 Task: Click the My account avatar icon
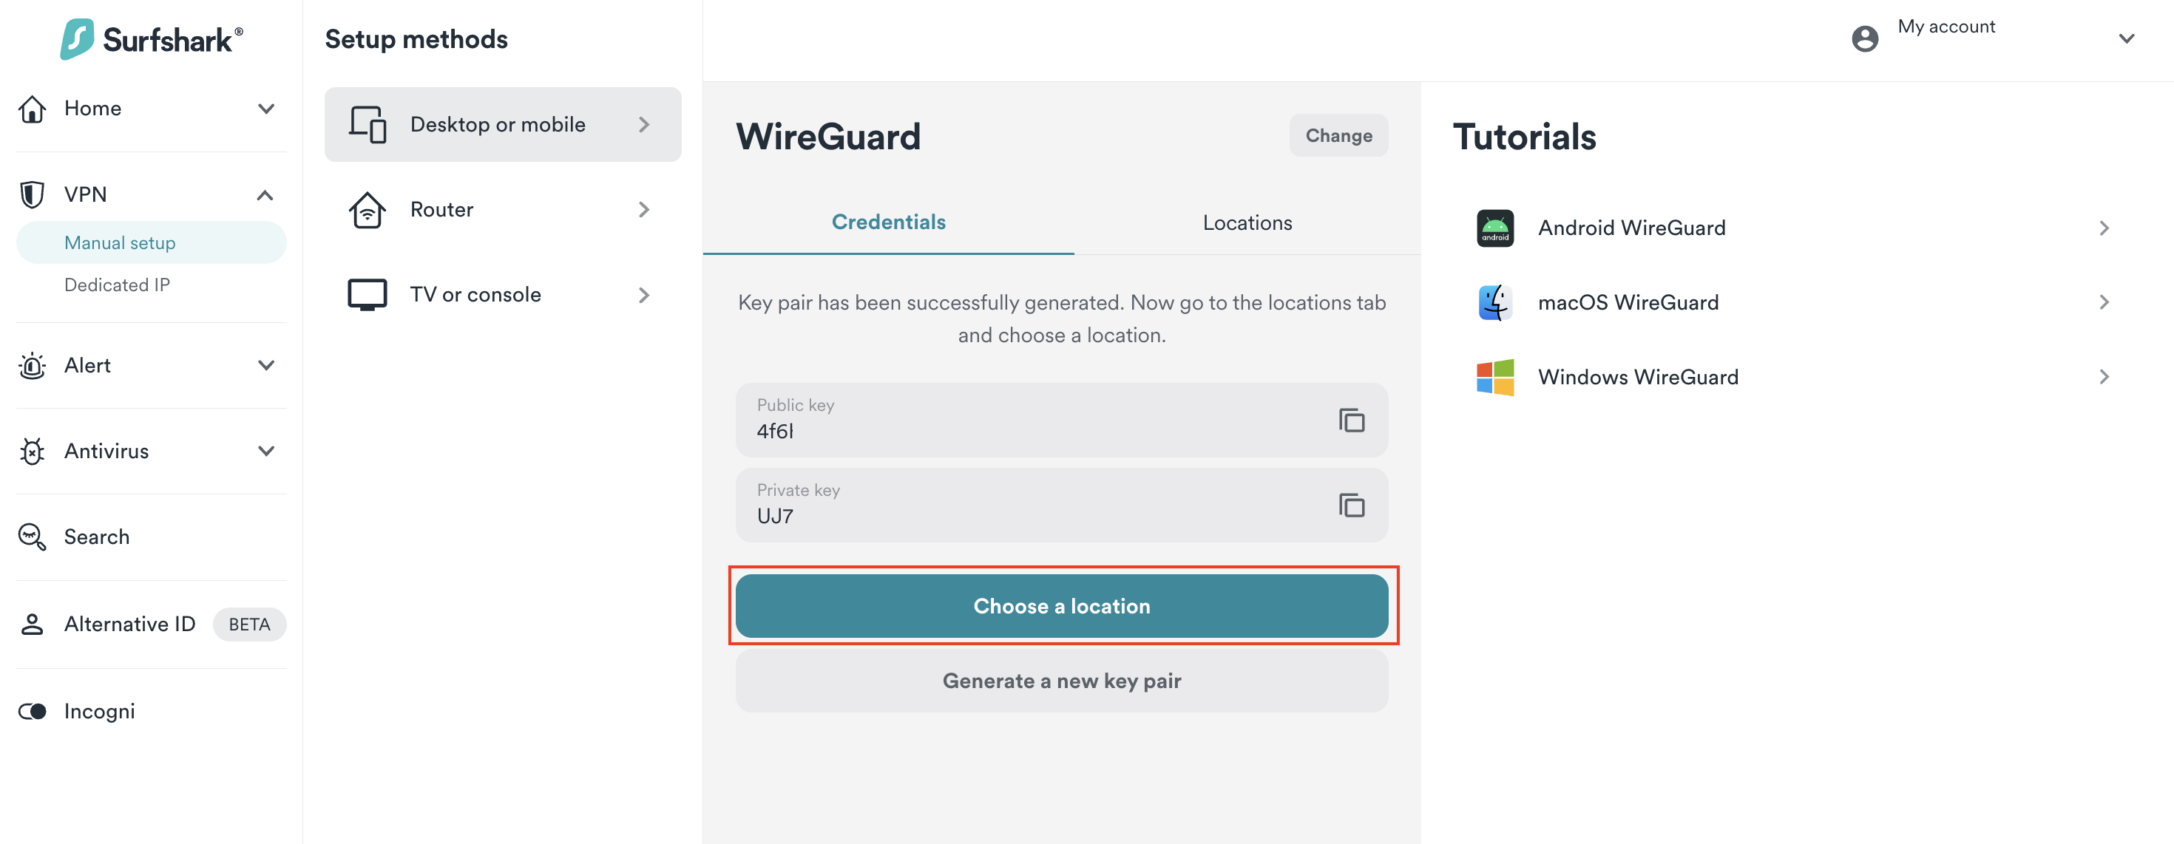tap(1864, 38)
